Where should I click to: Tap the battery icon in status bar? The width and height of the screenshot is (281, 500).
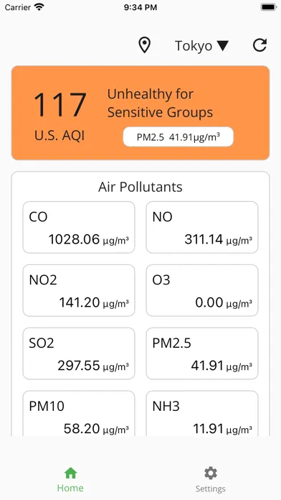pyautogui.click(x=269, y=7)
